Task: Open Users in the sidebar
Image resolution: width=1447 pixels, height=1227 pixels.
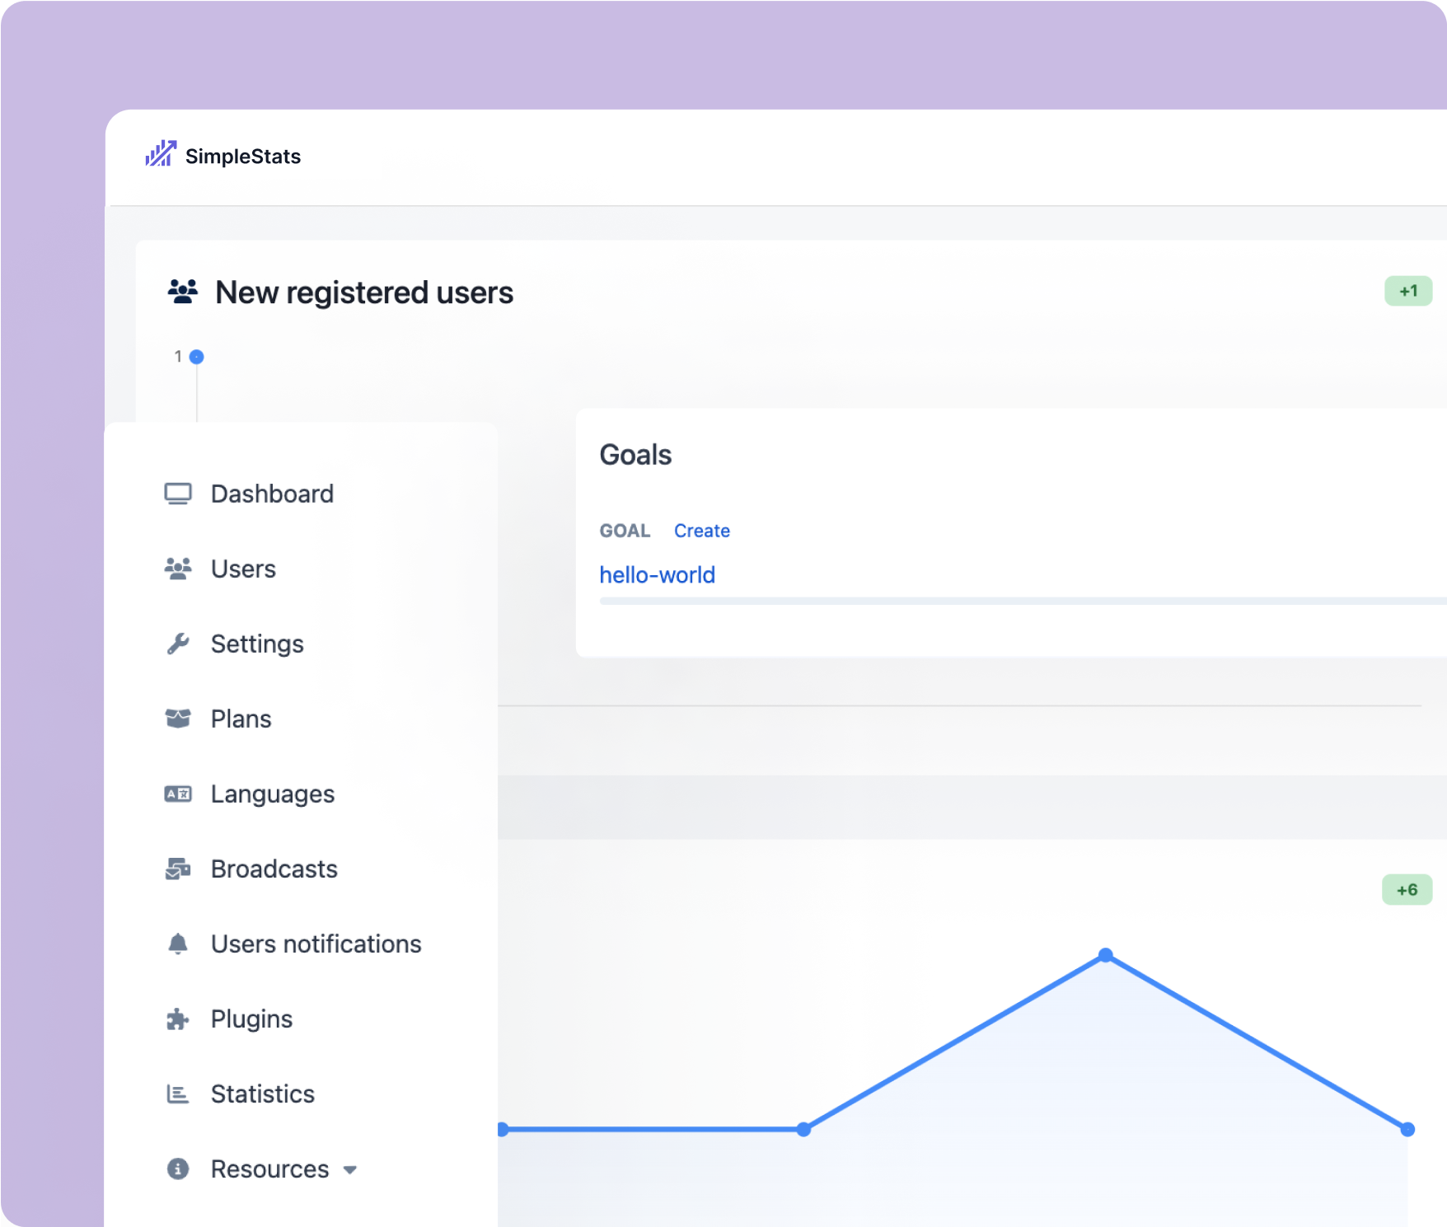Action: tap(243, 569)
